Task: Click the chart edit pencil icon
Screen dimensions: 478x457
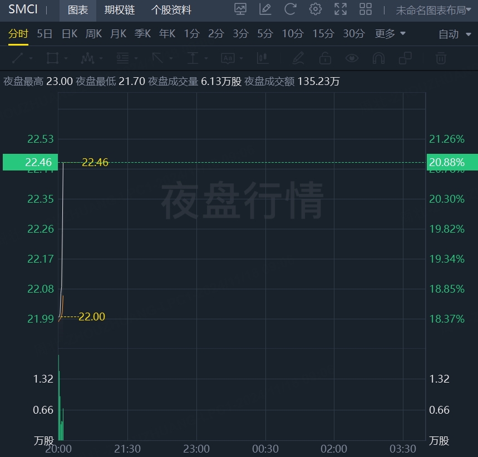Action: (265, 9)
